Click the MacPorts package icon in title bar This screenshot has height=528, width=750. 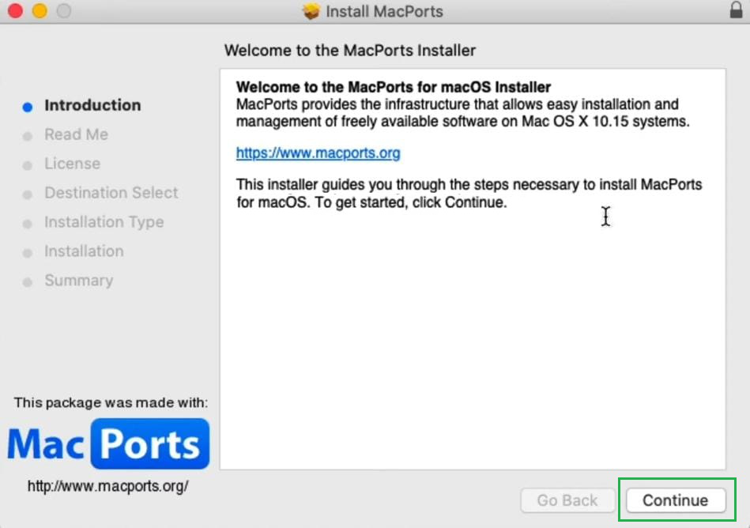pos(311,11)
